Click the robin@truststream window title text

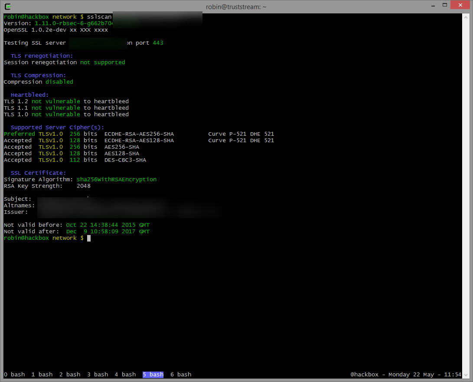pyautogui.click(x=236, y=7)
